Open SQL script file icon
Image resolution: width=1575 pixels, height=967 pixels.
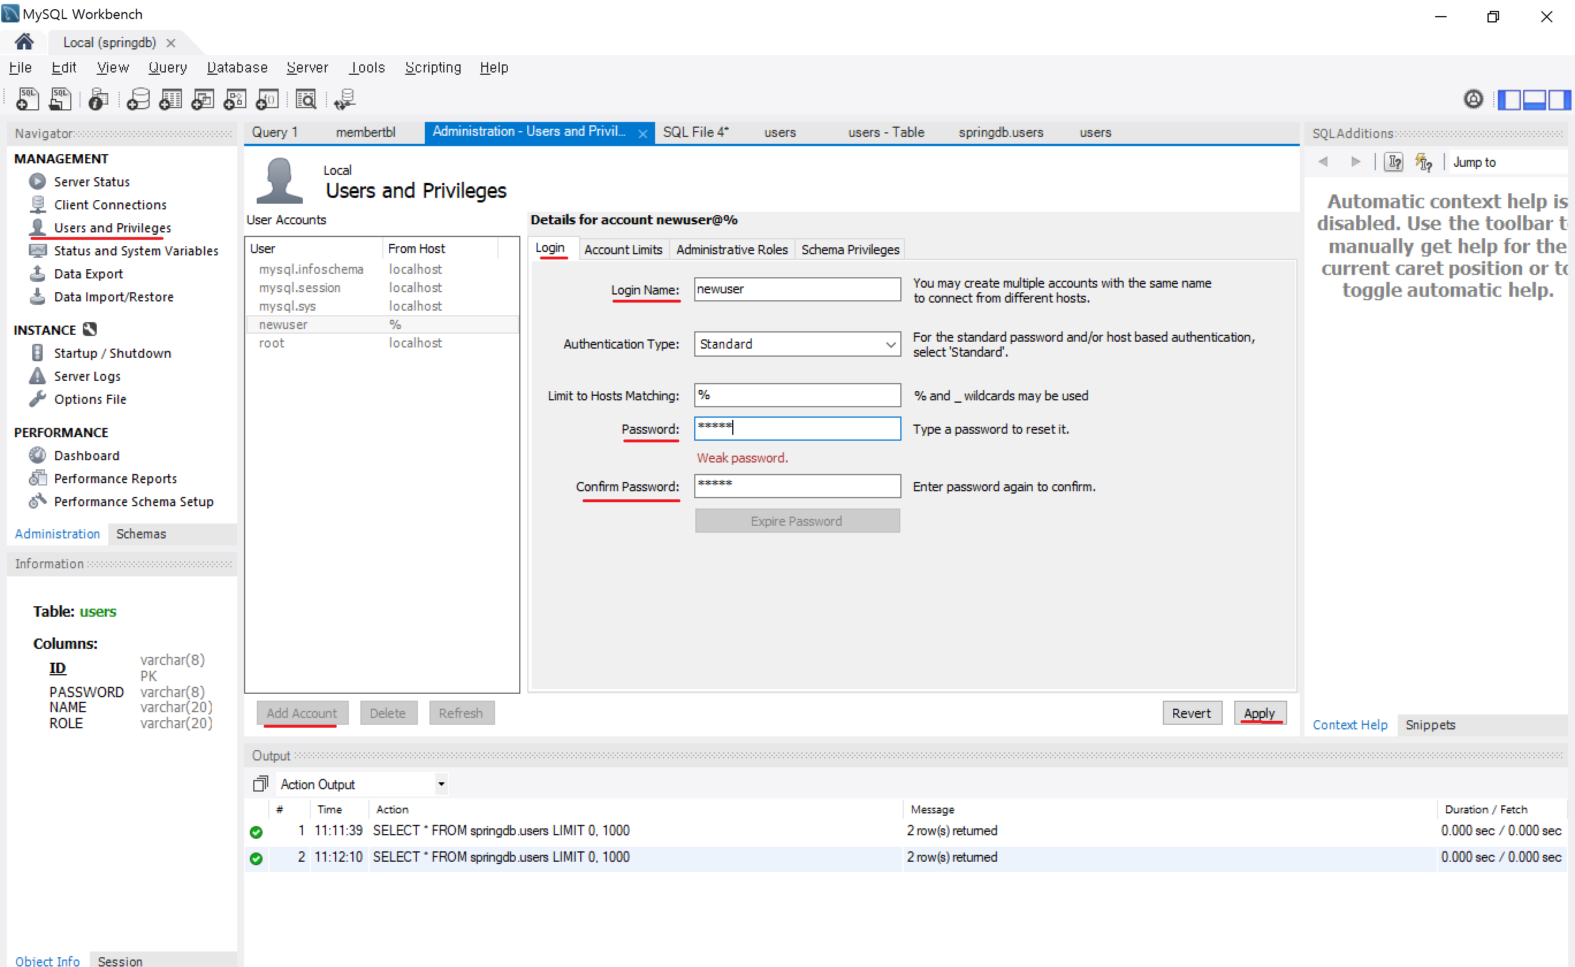point(60,99)
